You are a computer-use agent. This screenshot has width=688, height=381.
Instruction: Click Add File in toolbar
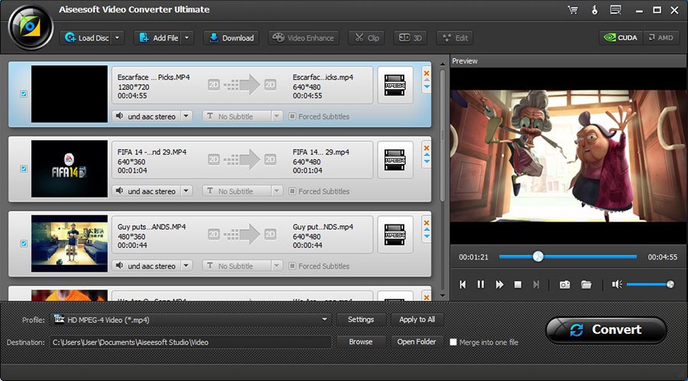point(158,37)
